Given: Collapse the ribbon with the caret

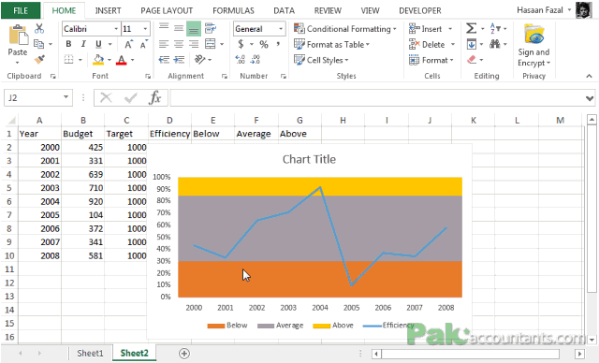Looking at the screenshot, I should pos(589,77).
